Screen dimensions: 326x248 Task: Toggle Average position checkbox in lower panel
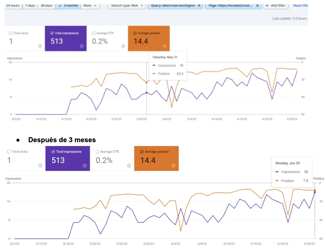pyautogui.click(x=142, y=152)
